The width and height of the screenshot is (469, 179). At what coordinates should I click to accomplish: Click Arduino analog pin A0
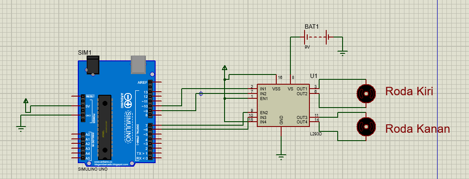82,134
